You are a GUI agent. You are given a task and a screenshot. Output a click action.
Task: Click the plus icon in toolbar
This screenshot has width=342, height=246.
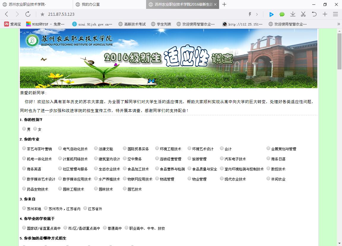click(325, 14)
